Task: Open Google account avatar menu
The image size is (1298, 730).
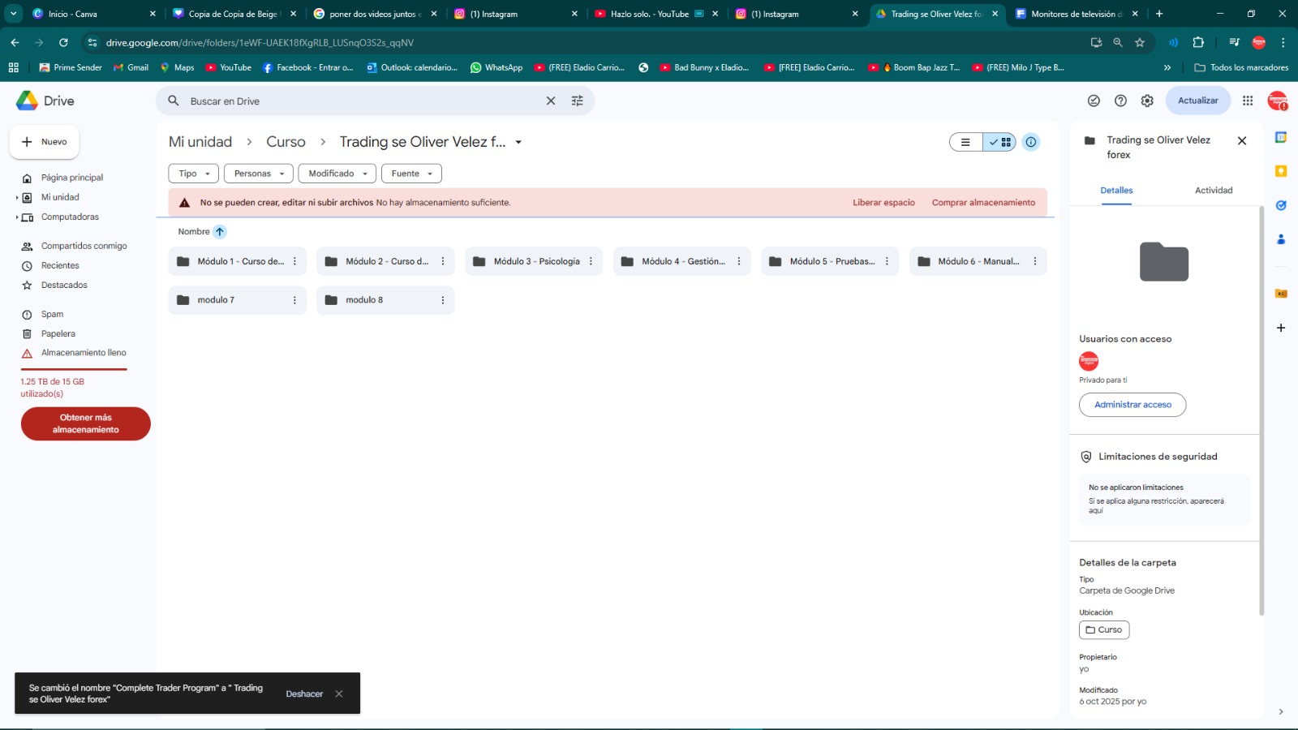Action: pos(1278,101)
